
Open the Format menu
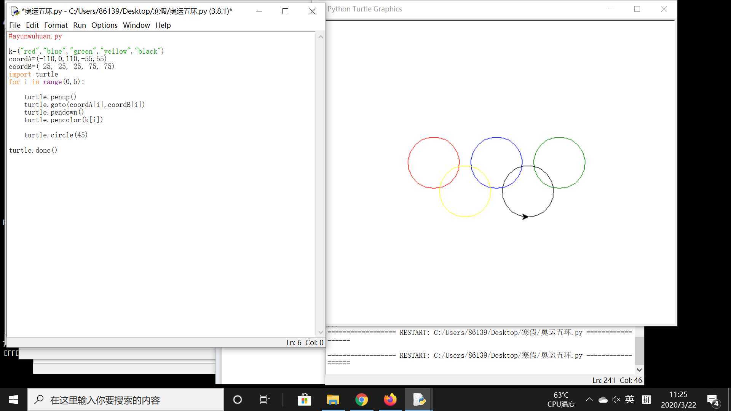pyautogui.click(x=56, y=25)
